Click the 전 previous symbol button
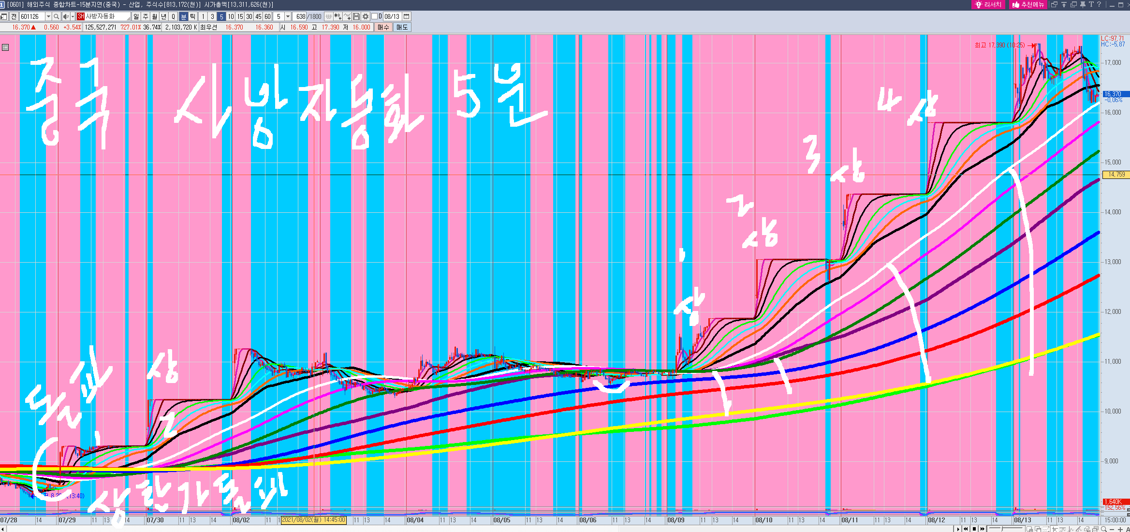Viewport: 1130px width, 532px height. point(14,16)
